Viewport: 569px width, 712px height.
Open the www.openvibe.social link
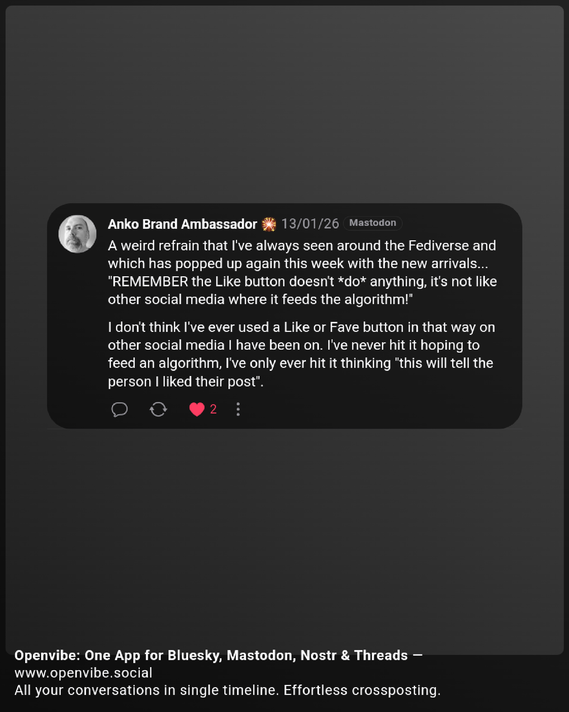[x=83, y=673]
